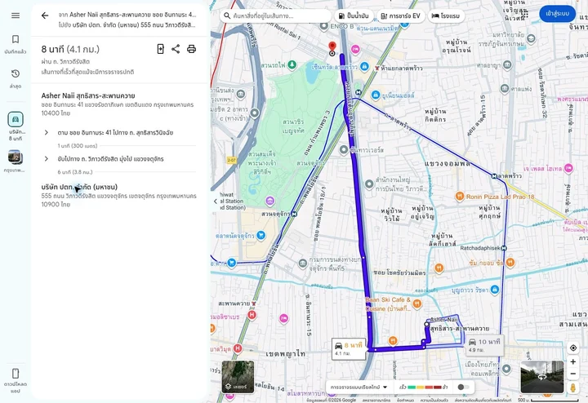Select the 8 min 4.1 km route label
This screenshot has height=403, width=588.
tap(349, 348)
